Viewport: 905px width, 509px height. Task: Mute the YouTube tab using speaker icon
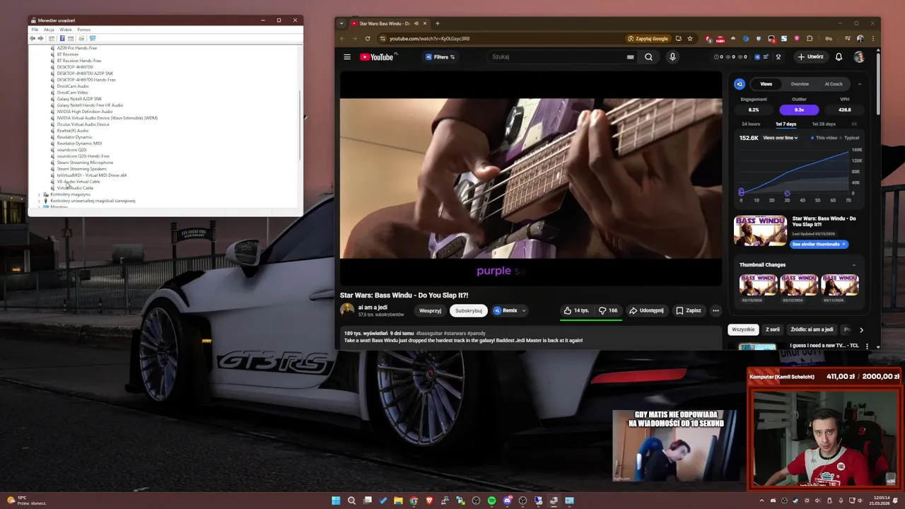416,23
